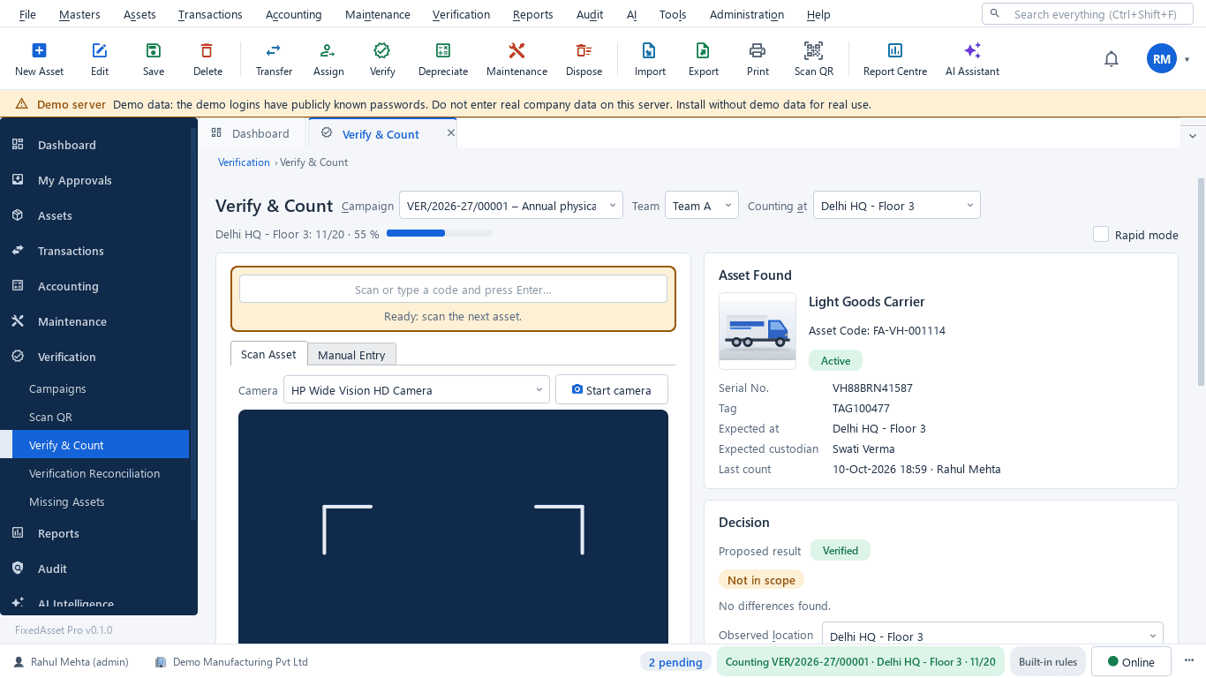Click the Start camera button
Viewport: 1206px width, 678px height.
pos(612,390)
